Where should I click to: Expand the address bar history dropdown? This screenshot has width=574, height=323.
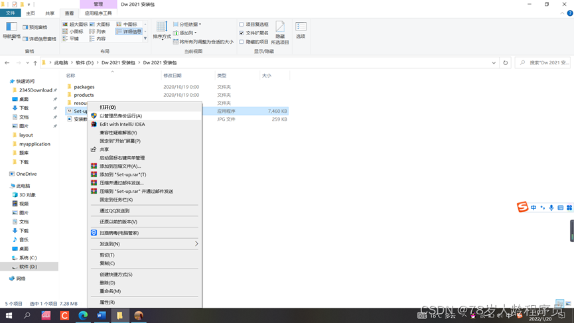pyautogui.click(x=494, y=62)
